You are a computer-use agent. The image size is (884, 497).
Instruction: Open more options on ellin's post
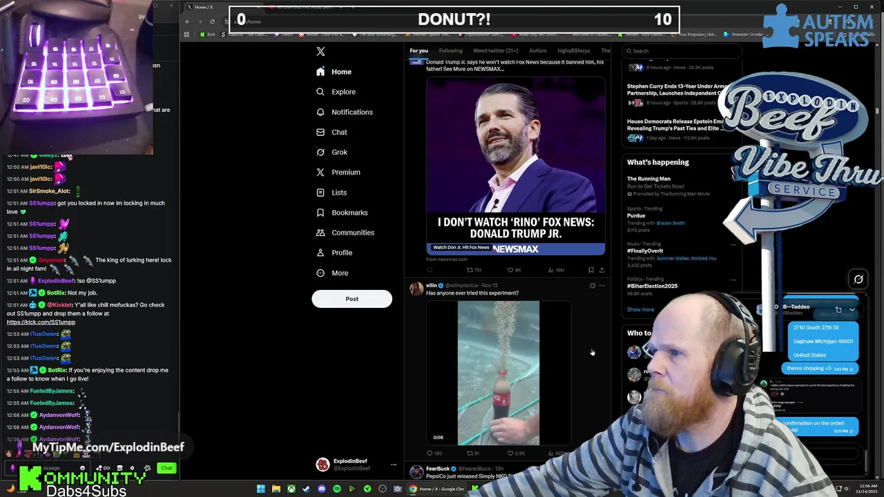(x=602, y=285)
